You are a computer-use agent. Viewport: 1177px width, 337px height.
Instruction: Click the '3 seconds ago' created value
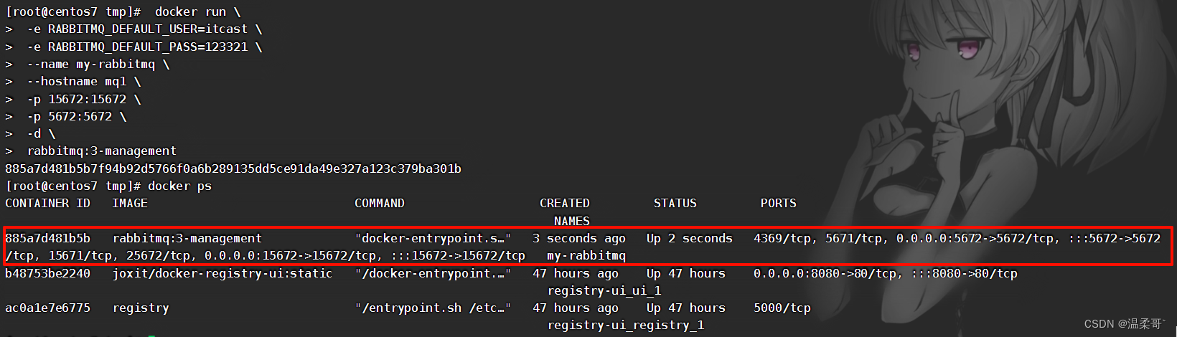pos(579,238)
